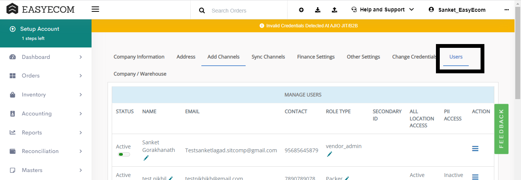The width and height of the screenshot is (521, 180).
Task: Open action menu for test nikhil row
Action: [475, 177]
